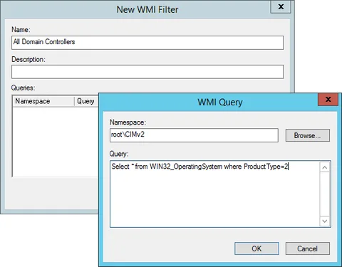342x267 pixels.
Task: Open Browse for namespace selection
Action: tap(308, 135)
